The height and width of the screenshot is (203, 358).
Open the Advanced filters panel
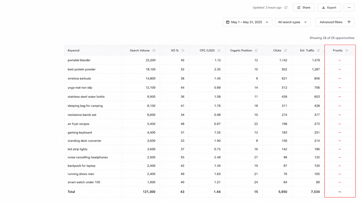(x=335, y=22)
